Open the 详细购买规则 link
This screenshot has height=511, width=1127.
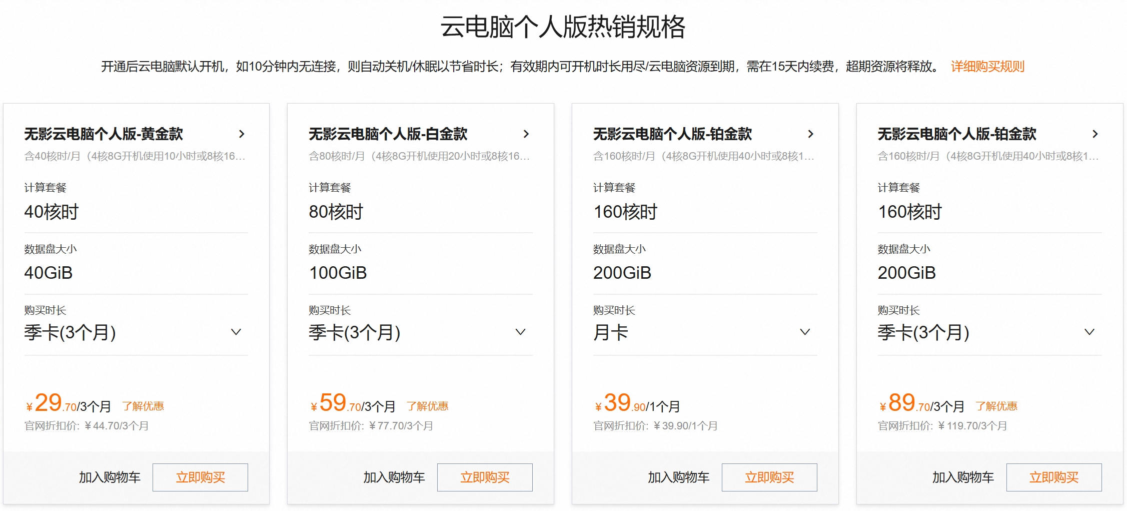pyautogui.click(x=988, y=67)
